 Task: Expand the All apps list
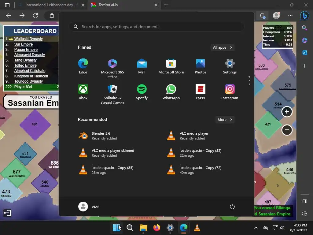(x=223, y=47)
